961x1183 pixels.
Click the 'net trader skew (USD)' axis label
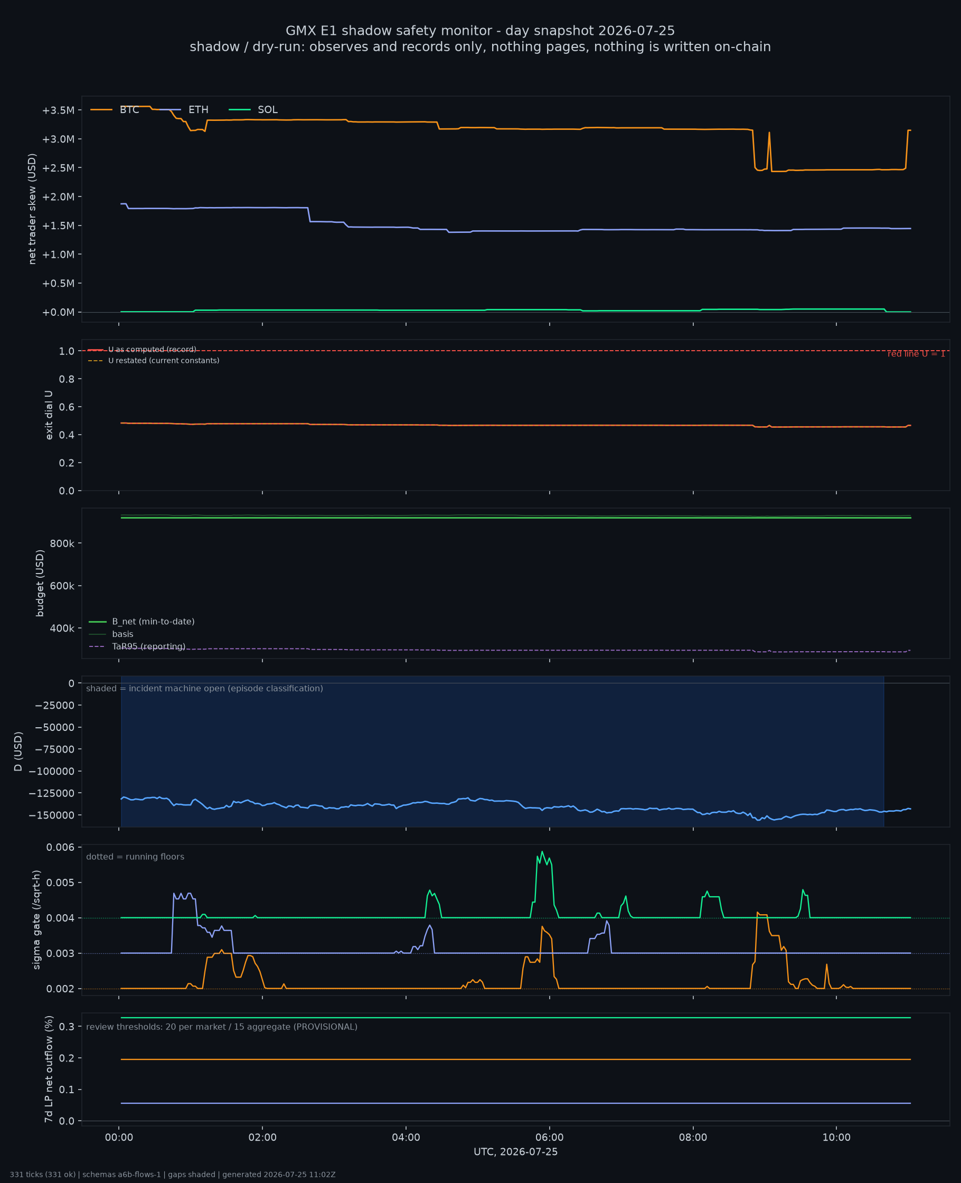tap(32, 209)
